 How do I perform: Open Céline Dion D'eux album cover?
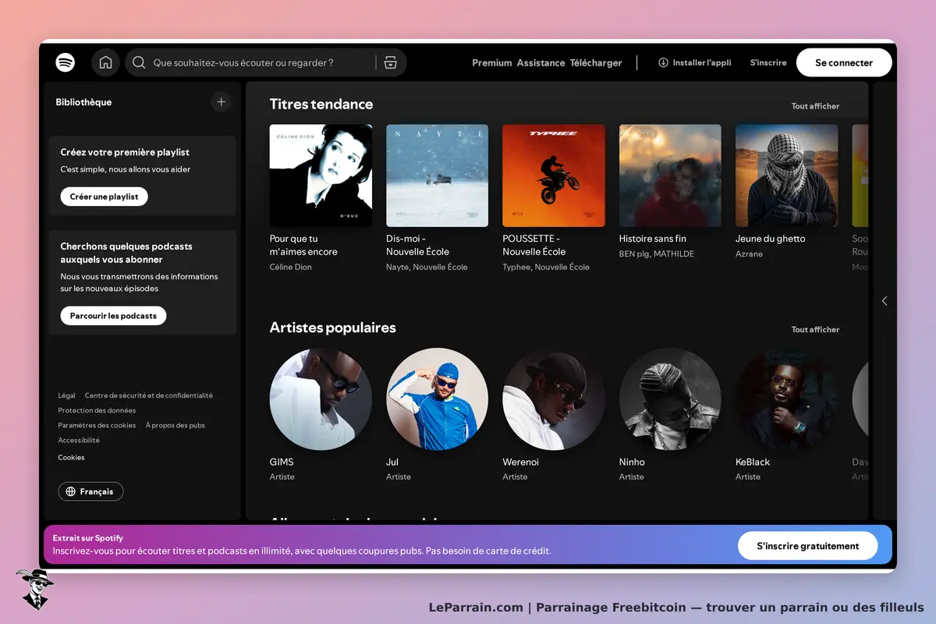pos(321,175)
